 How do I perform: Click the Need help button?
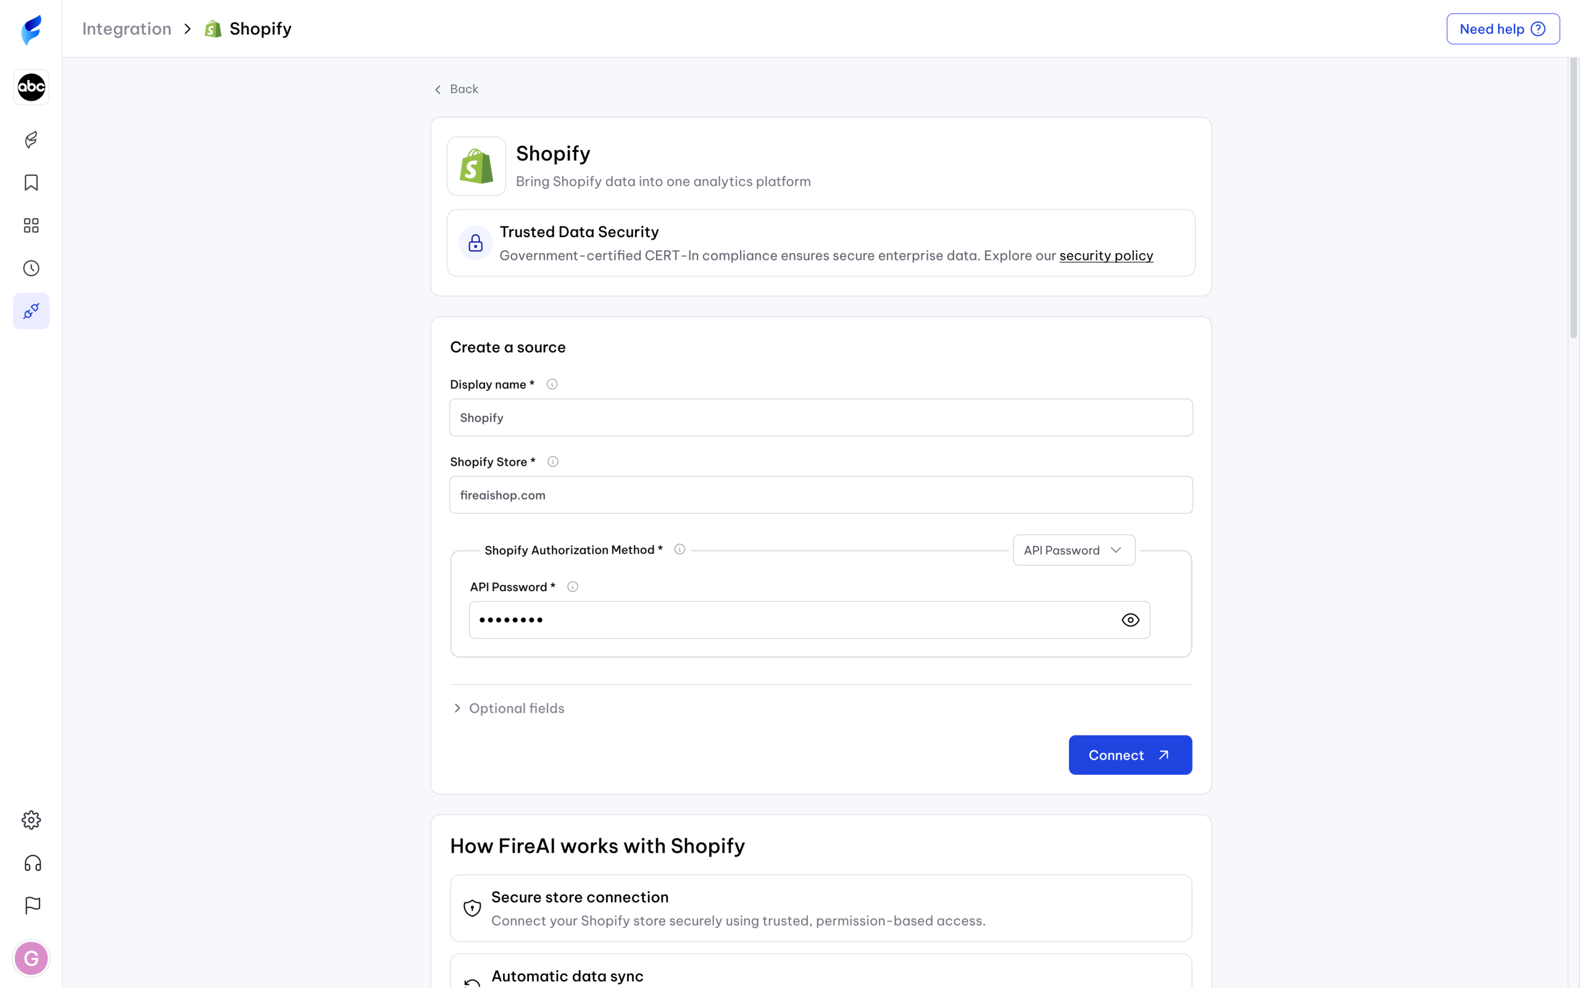coord(1502,29)
